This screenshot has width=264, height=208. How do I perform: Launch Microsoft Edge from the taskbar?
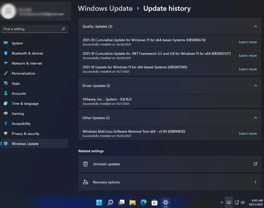144,202
